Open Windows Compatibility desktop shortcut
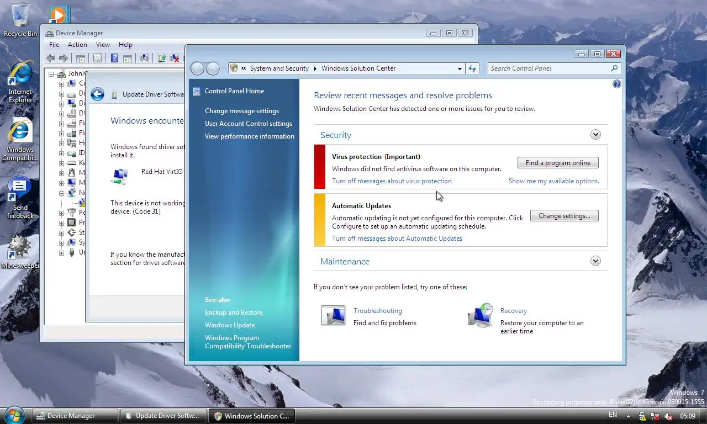 (x=20, y=140)
